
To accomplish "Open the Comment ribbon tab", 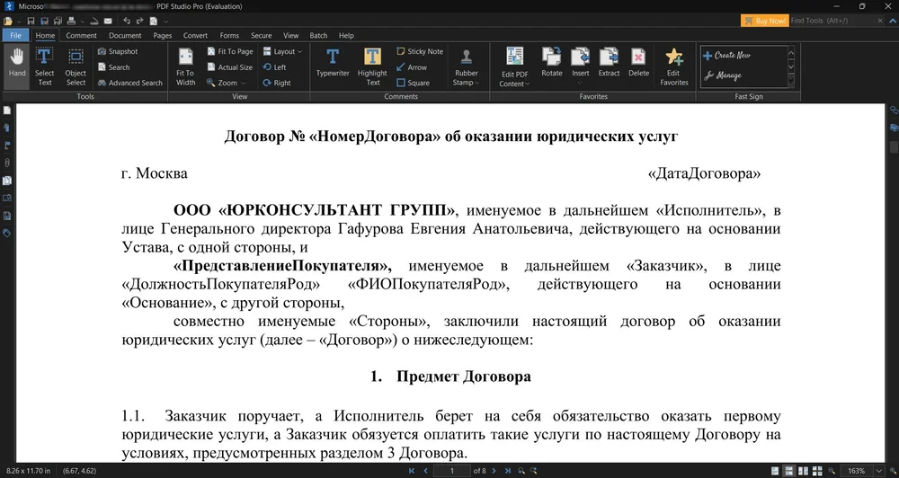I will coord(81,36).
